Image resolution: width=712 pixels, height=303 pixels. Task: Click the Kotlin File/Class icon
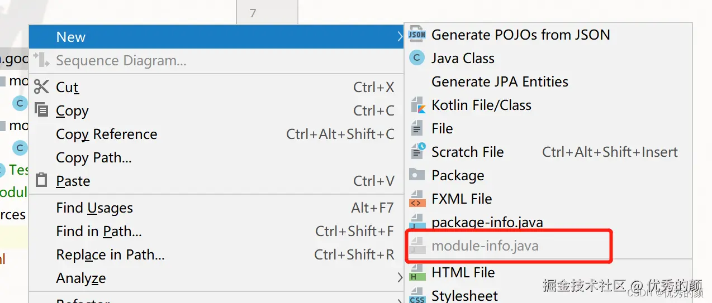[x=417, y=105]
